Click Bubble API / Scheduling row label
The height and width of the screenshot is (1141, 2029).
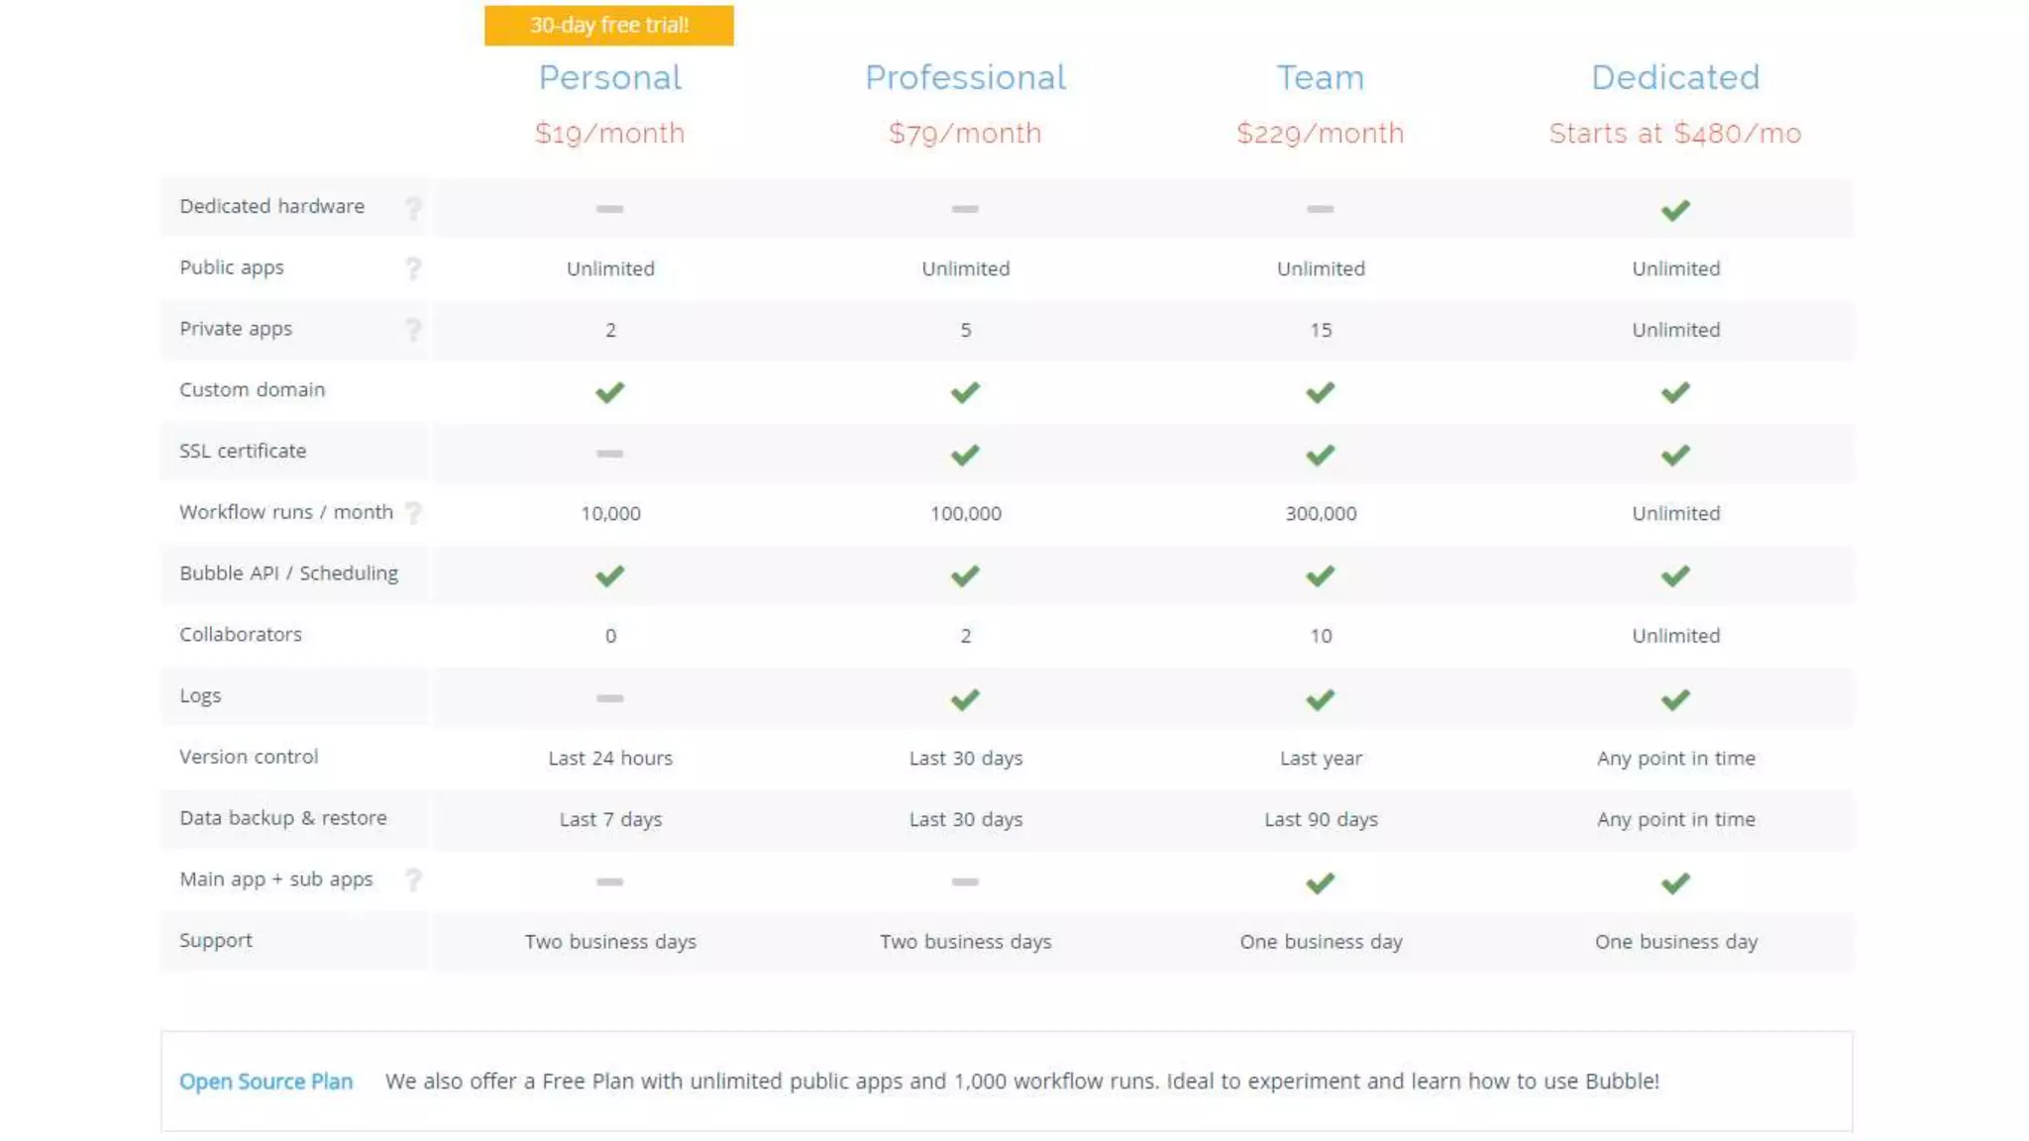coord(288,573)
